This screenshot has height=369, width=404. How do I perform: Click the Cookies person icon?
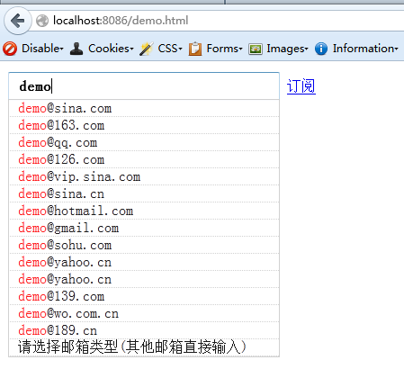coord(76,49)
